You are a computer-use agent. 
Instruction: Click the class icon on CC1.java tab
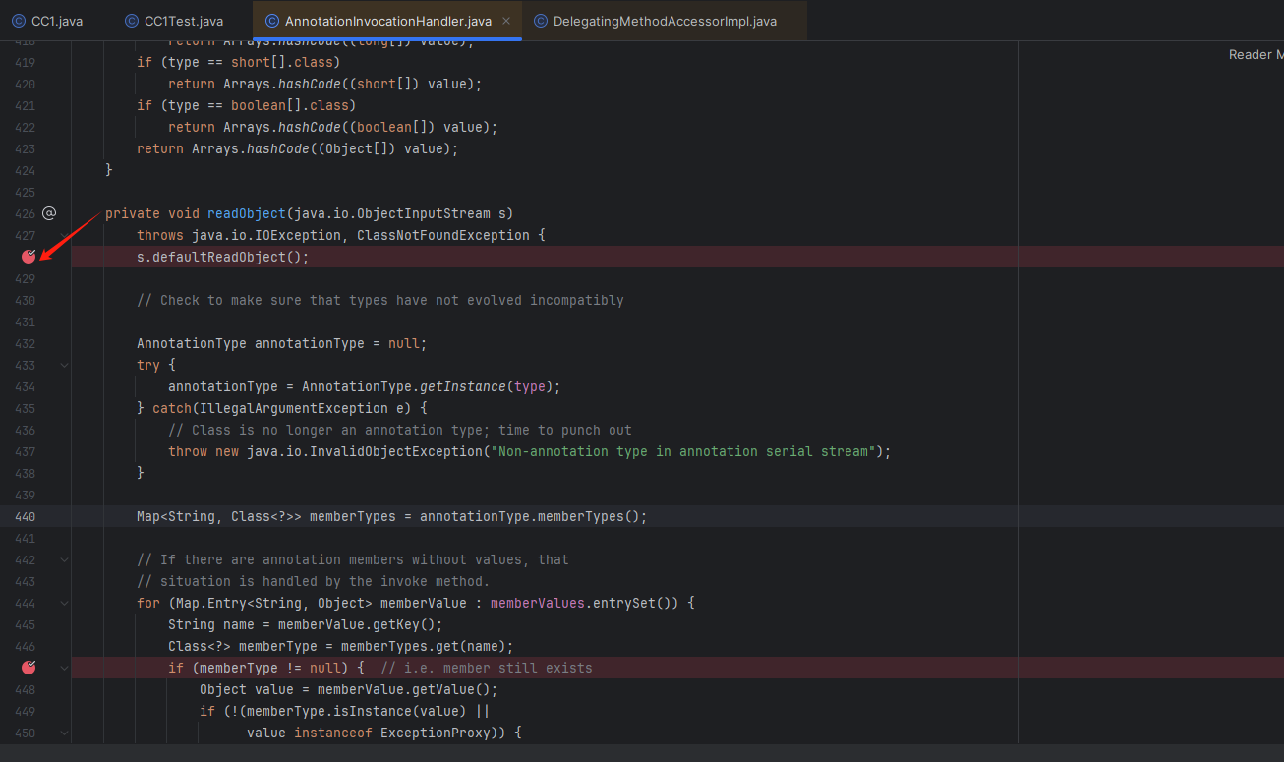tap(19, 21)
